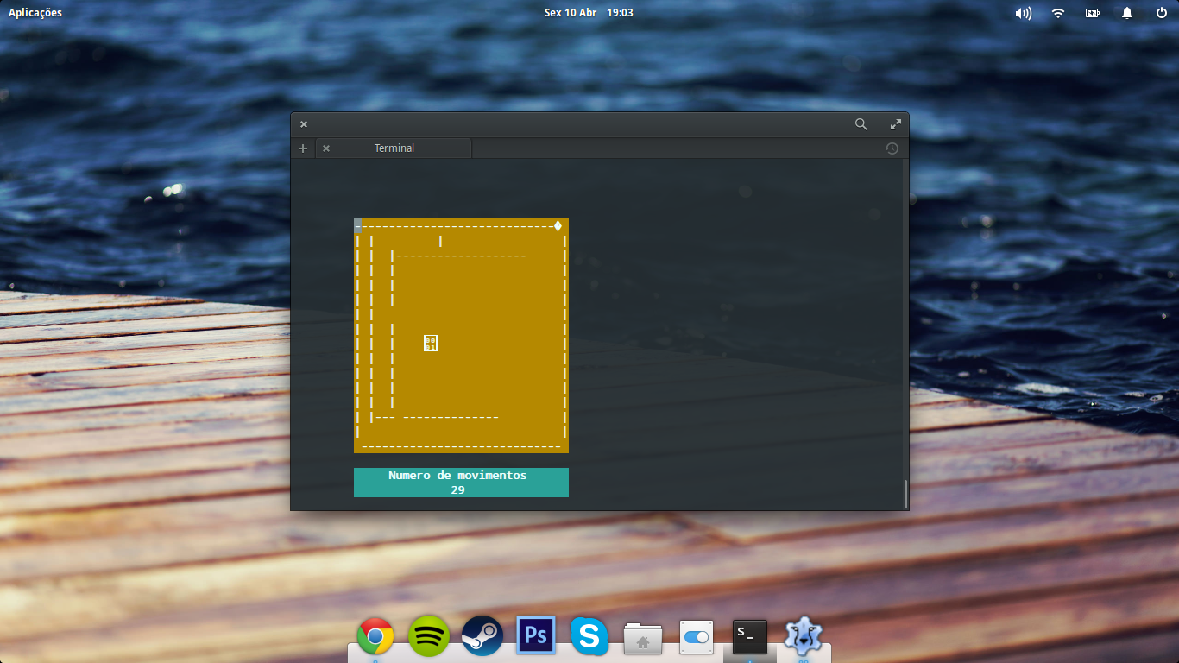Click the diamond goal marker in maze

click(x=558, y=226)
